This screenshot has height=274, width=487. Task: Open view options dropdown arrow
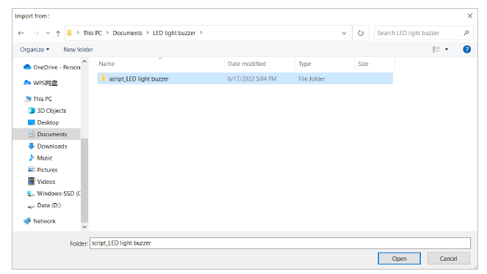[447, 49]
